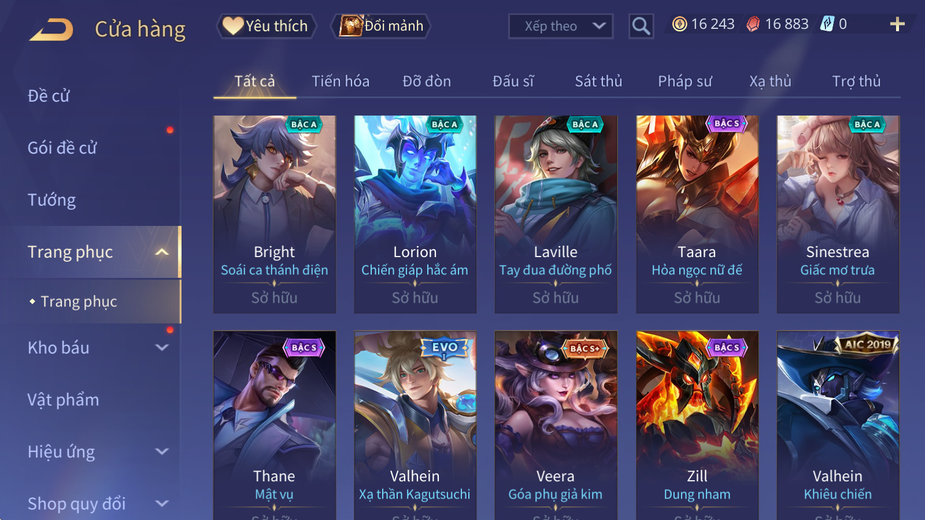The height and width of the screenshot is (520, 925).
Task: Select the Sát thủ tab
Action: tap(598, 81)
